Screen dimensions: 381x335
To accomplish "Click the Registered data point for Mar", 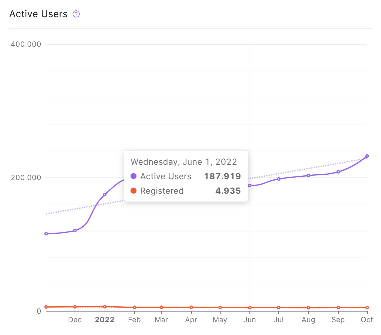I will 162,307.
